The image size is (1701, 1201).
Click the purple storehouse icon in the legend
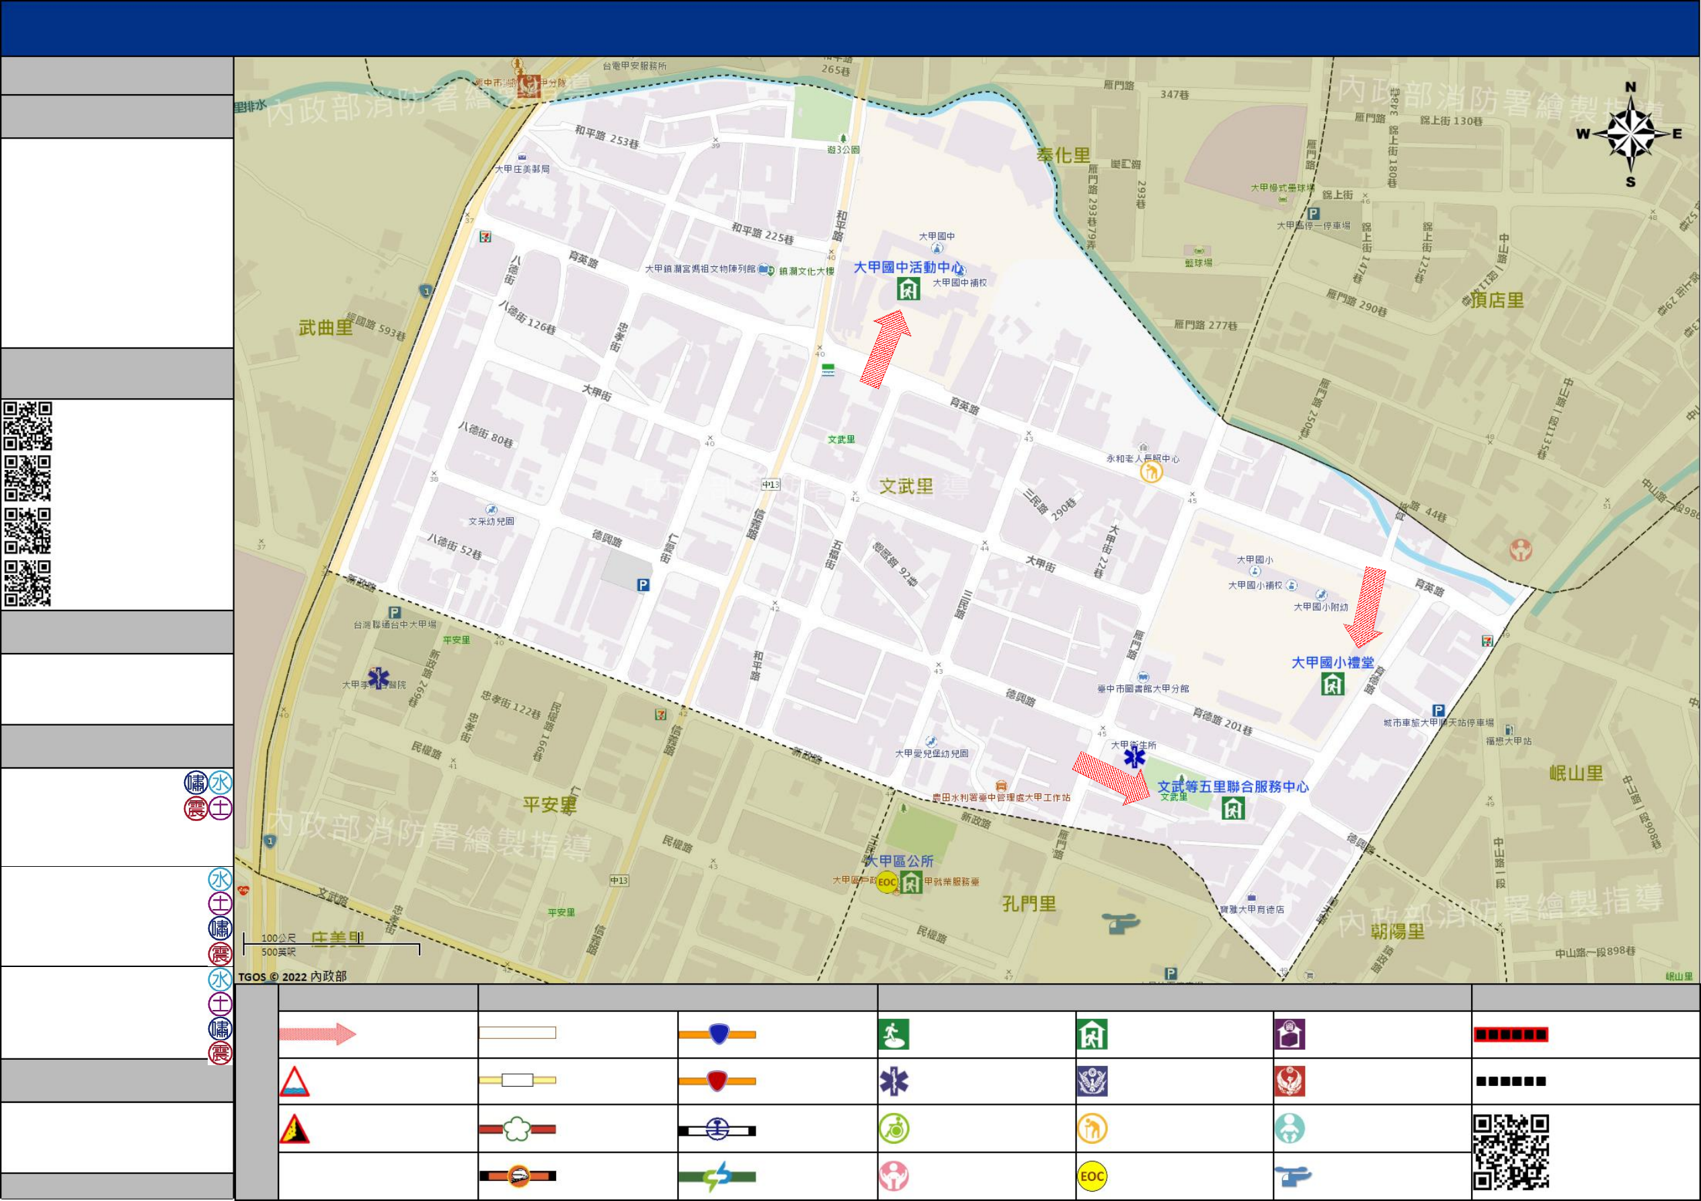coord(1290,1035)
